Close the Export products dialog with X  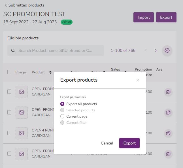(138, 80)
